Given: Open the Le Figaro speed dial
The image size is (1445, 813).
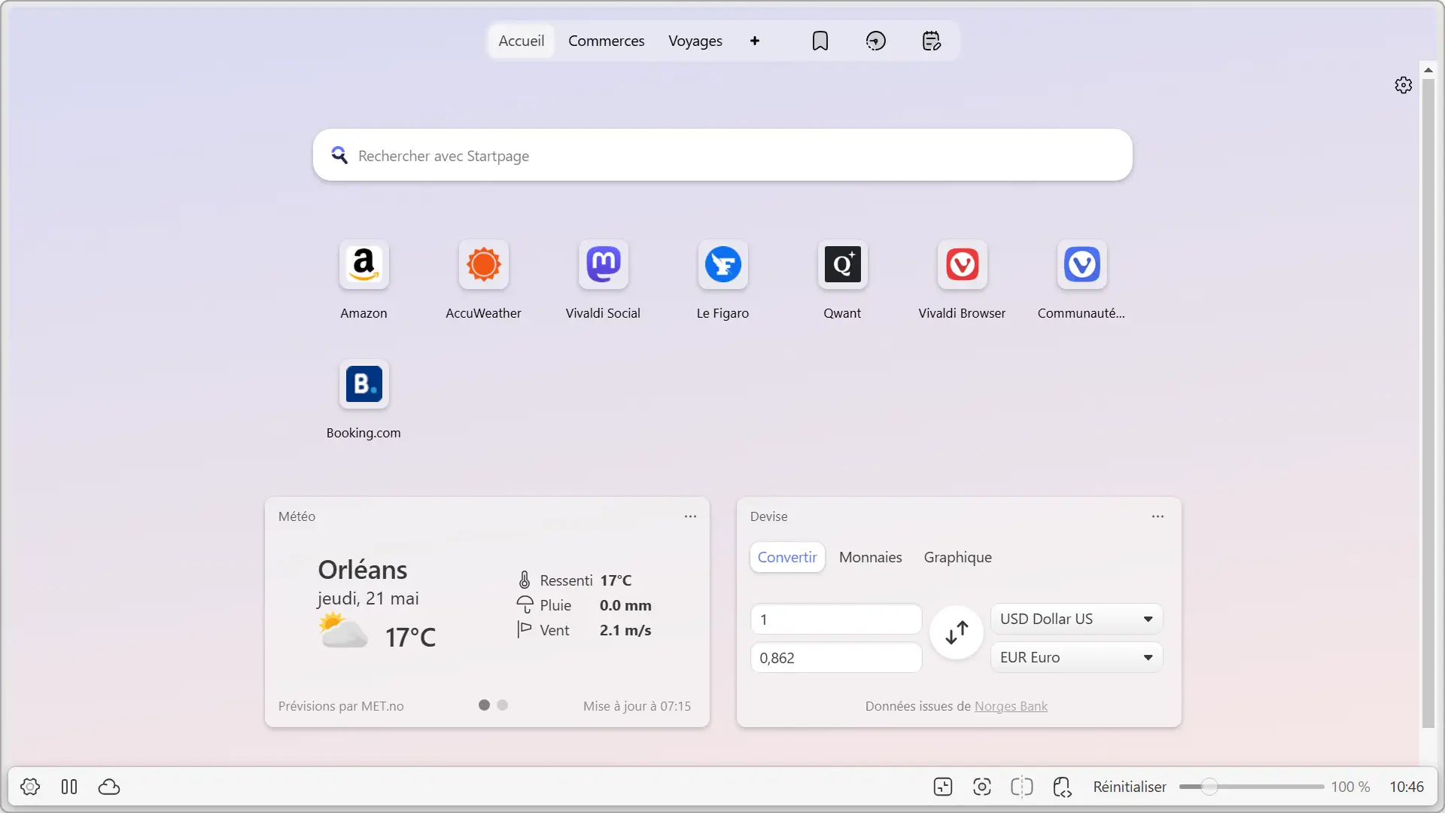Looking at the screenshot, I should (722, 265).
